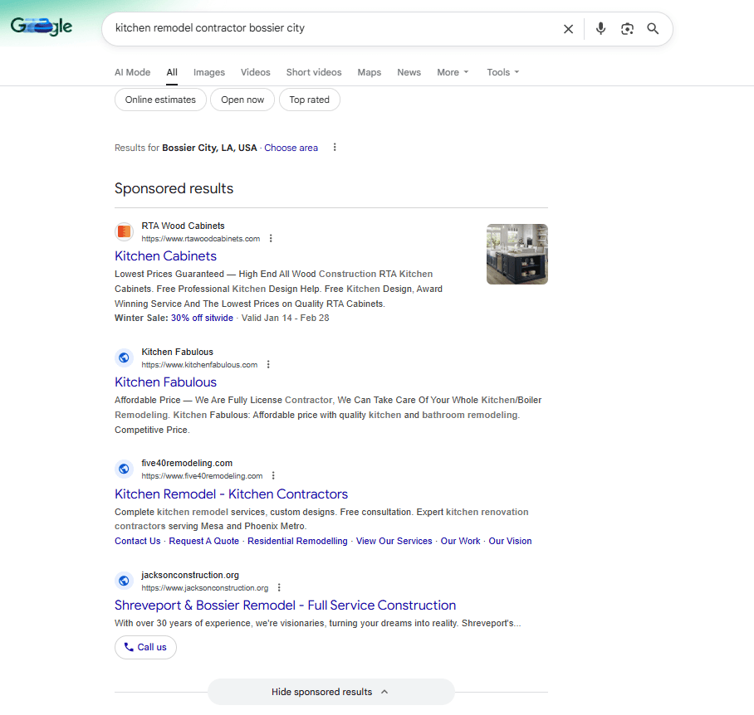Click the Kitchen Fabulous globe favicon
The height and width of the screenshot is (715, 754).
[x=124, y=357]
